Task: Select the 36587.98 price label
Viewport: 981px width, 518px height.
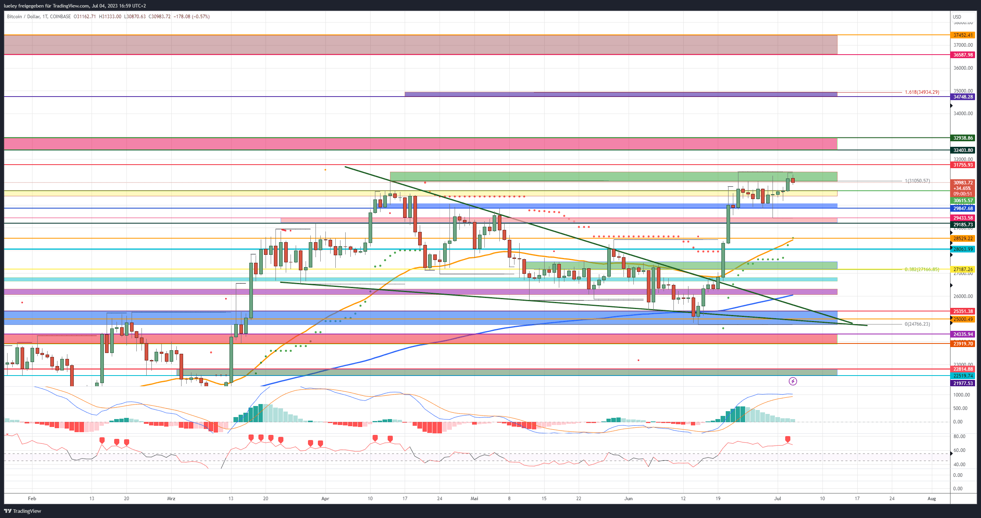Action: (x=963, y=55)
